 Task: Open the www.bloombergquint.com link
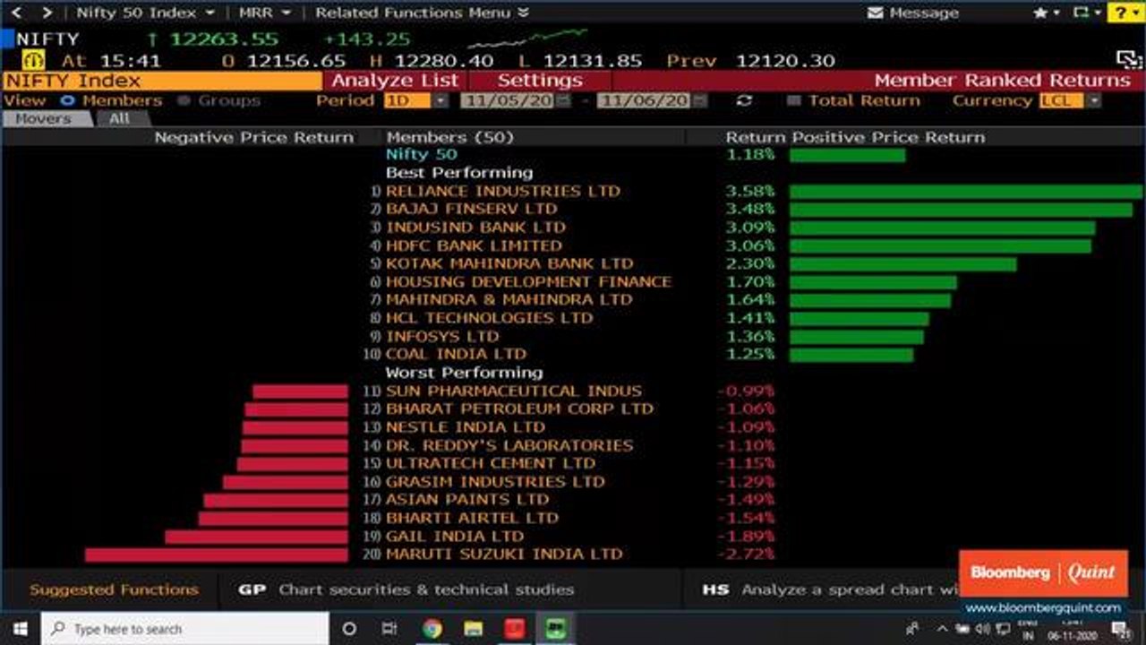point(1043,607)
